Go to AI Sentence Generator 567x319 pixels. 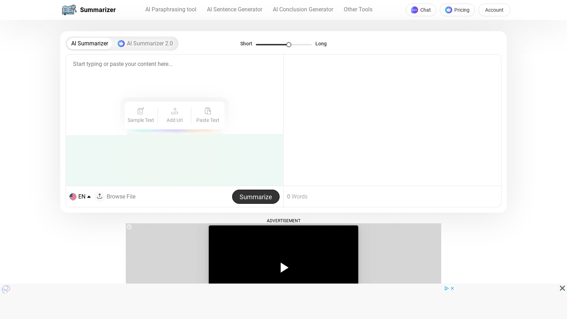pos(235,10)
